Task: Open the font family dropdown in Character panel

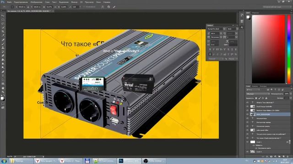Action: click(x=224, y=29)
